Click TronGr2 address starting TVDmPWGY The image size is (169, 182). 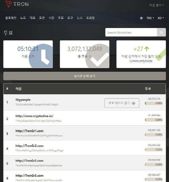point(39,151)
